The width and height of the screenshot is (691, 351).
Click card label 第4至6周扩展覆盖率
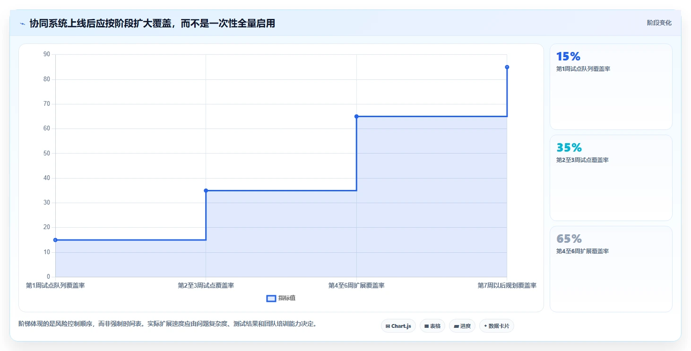[582, 251]
